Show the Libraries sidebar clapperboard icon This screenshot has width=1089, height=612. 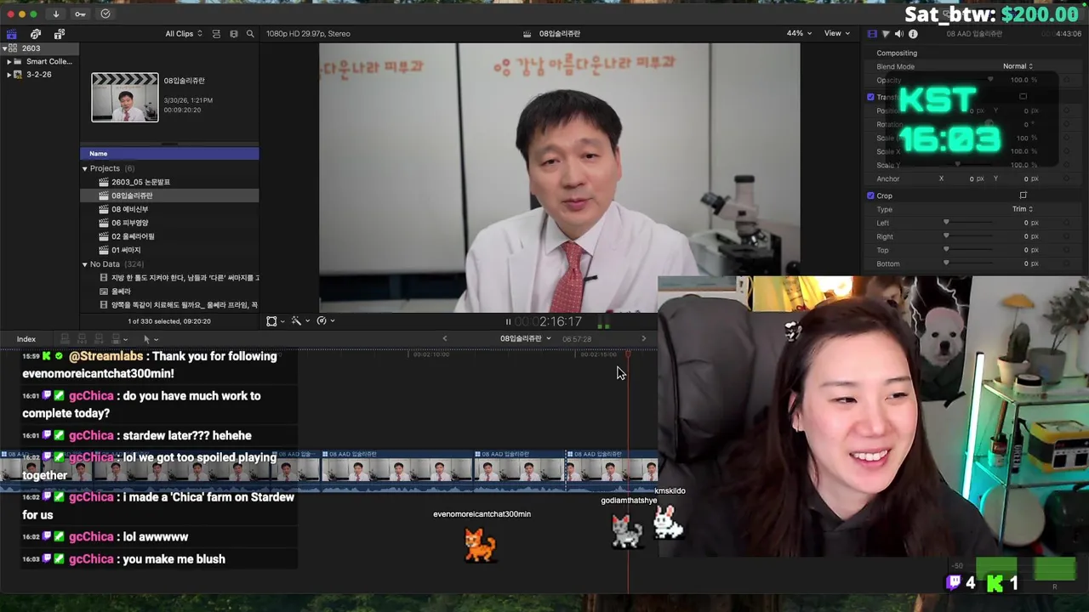pos(12,34)
